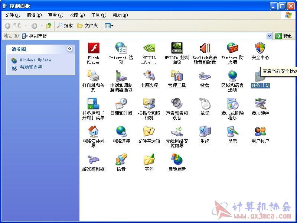
Task: Open the 查看(V) menu
Action: [x=55, y=15]
